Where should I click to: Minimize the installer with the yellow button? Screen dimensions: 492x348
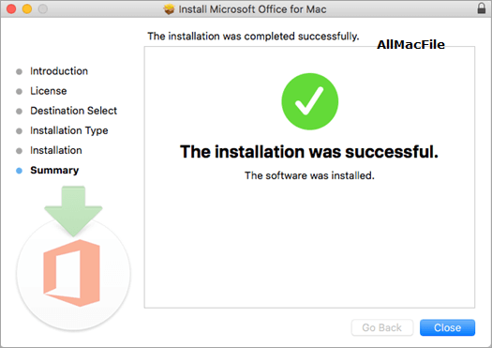point(27,9)
